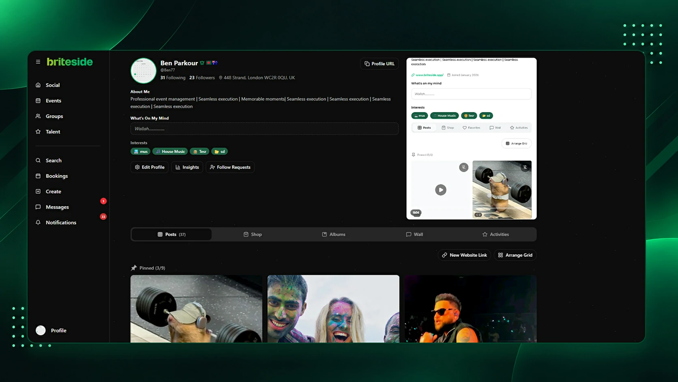Open Events calendar in sidebar
The height and width of the screenshot is (382, 678).
pyautogui.click(x=48, y=101)
